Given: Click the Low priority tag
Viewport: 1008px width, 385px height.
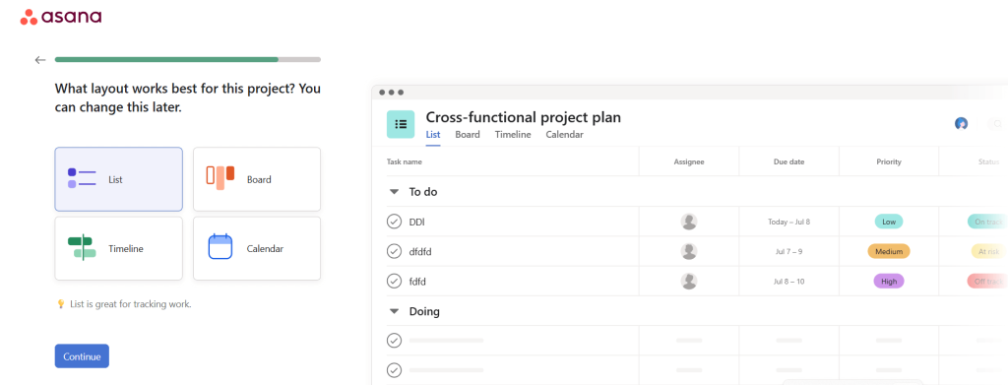Looking at the screenshot, I should pos(889,222).
